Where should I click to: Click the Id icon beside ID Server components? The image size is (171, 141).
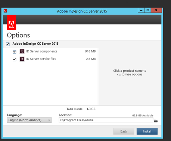click(x=22, y=51)
